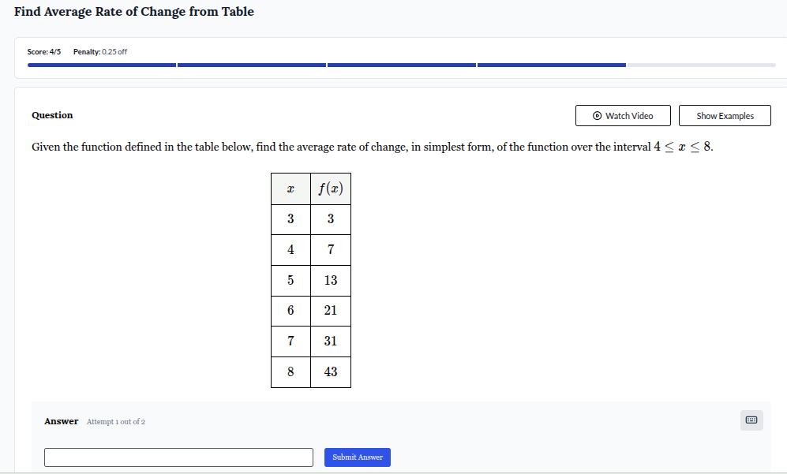
Task: Click the Question heading
Action: click(x=52, y=115)
